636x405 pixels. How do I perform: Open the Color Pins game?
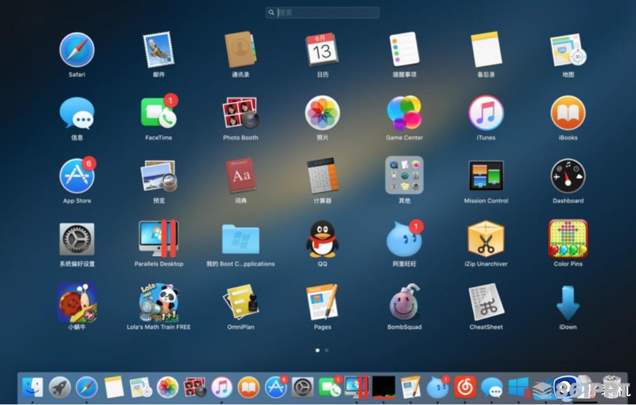tap(568, 239)
